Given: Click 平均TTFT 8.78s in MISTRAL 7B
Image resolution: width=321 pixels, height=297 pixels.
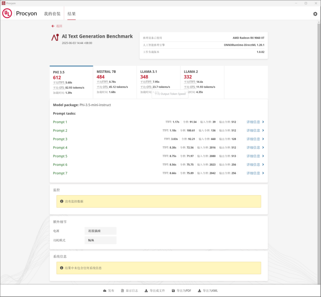Looking at the screenshot, I should point(106,82).
